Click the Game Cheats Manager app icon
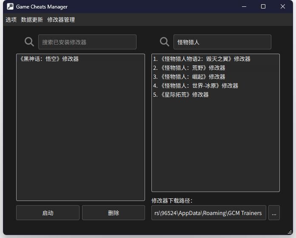The height and width of the screenshot is (238, 296). coord(10,7)
